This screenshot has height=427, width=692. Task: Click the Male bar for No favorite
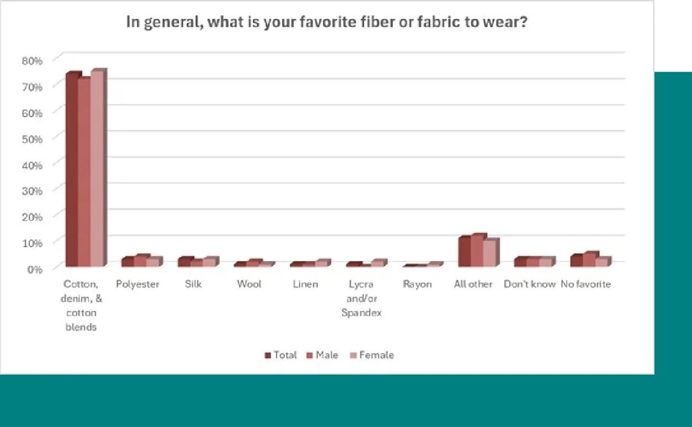coord(589,260)
